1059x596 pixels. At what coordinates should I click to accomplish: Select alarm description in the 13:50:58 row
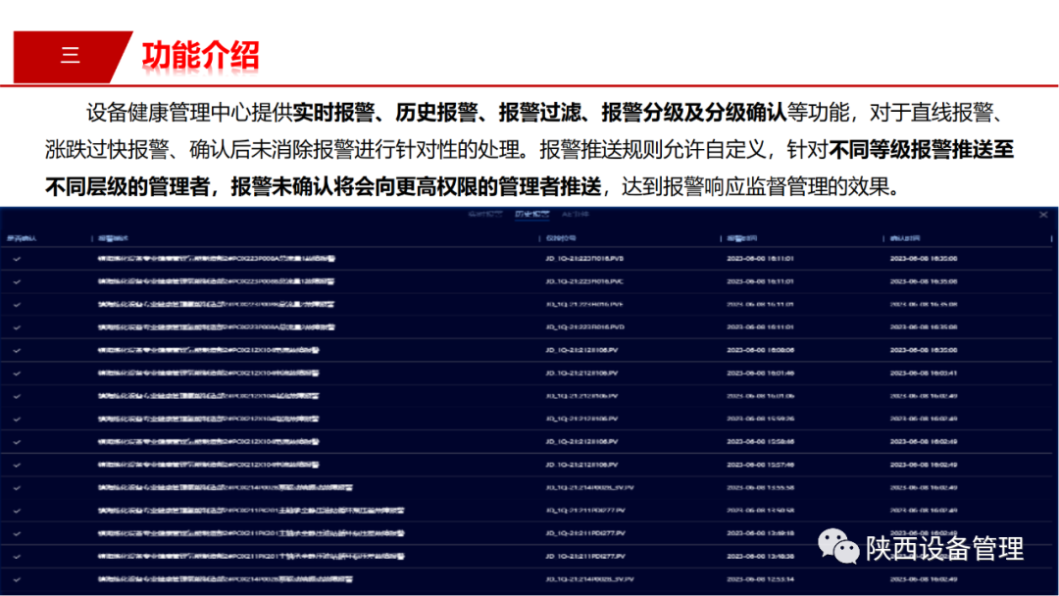[251, 511]
